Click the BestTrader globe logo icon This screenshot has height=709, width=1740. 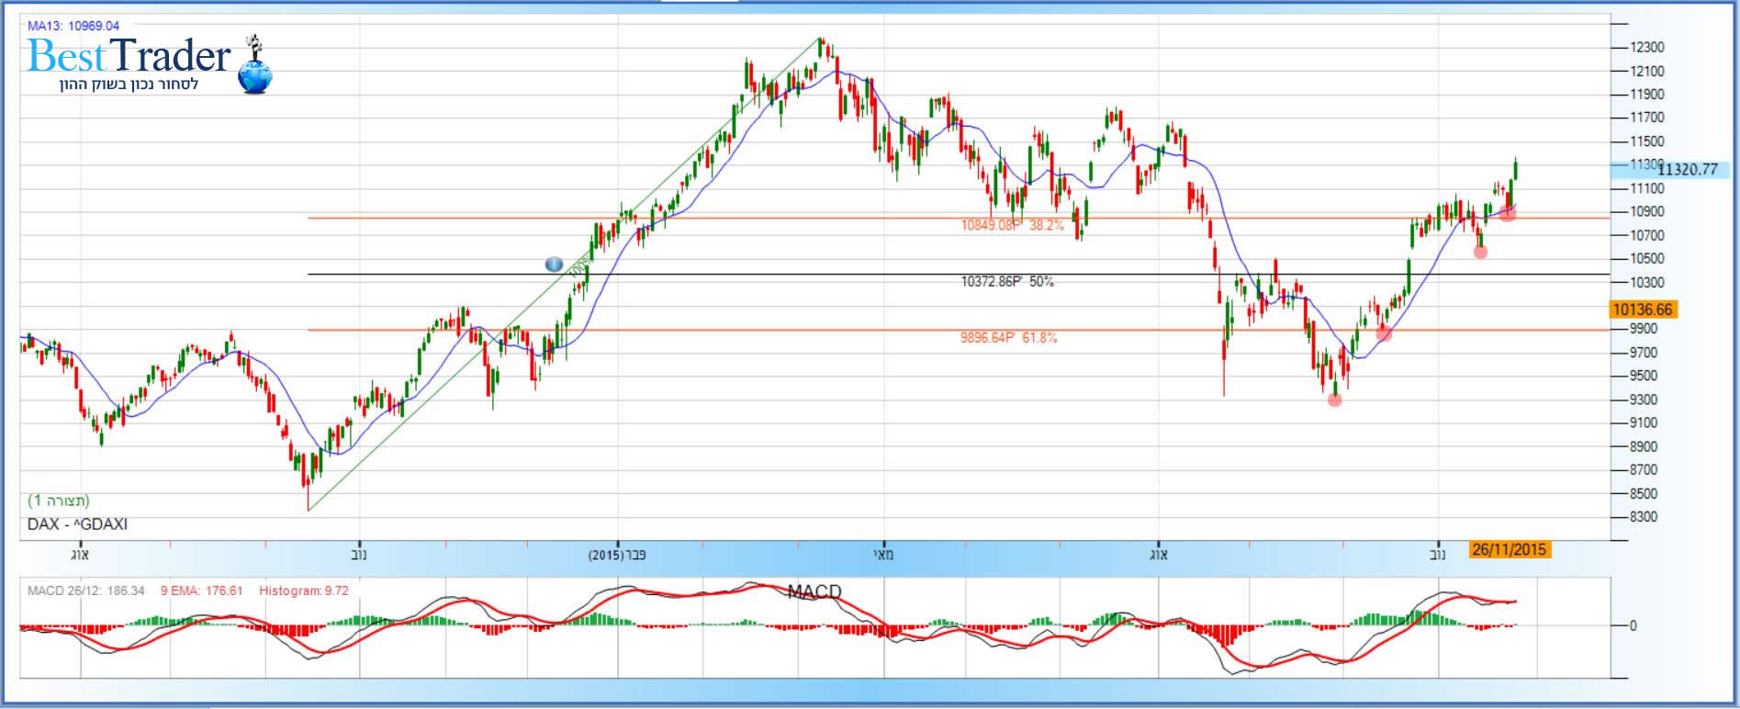tap(254, 72)
